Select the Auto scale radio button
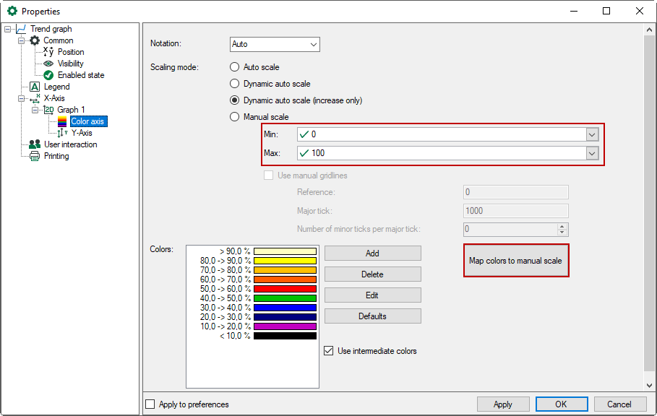The image size is (657, 416). (234, 67)
